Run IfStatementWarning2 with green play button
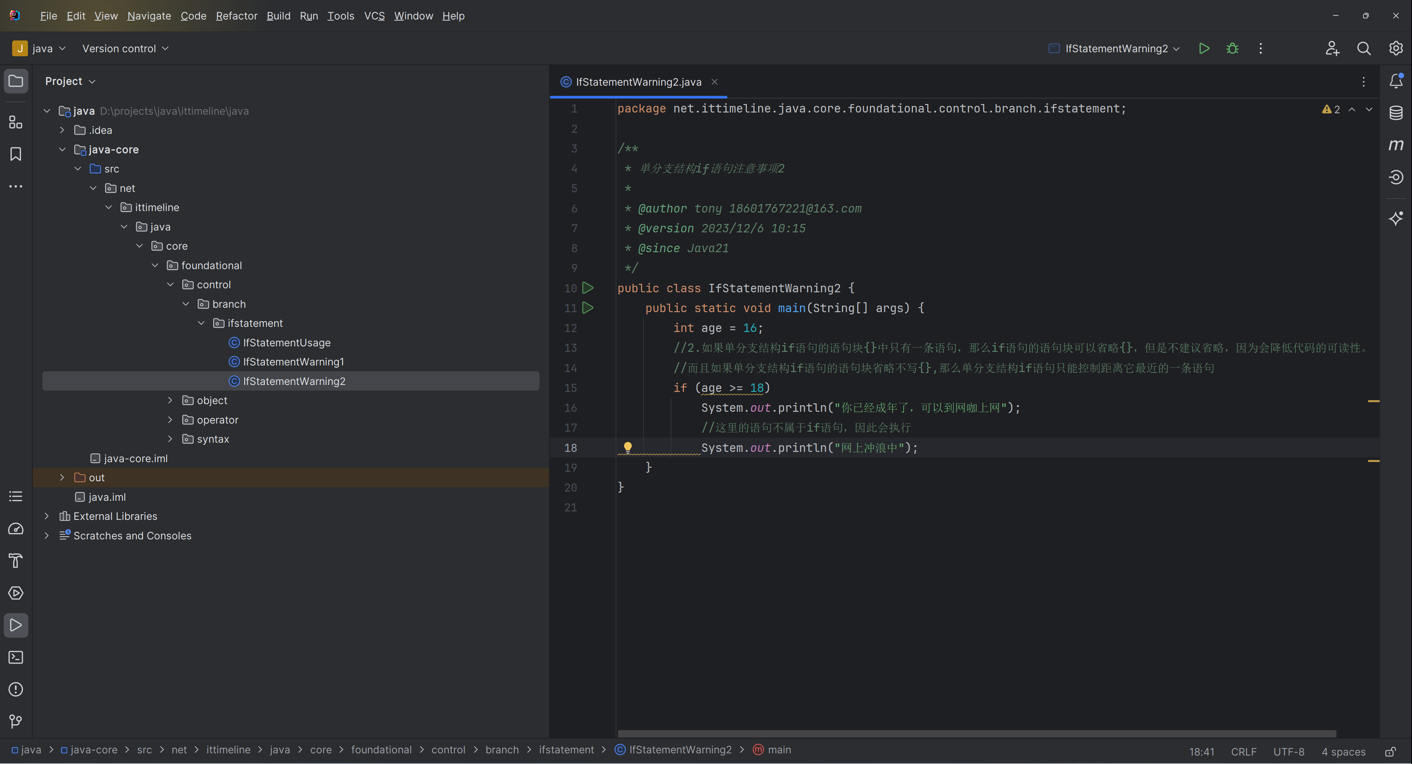The width and height of the screenshot is (1412, 764). 1204,48
